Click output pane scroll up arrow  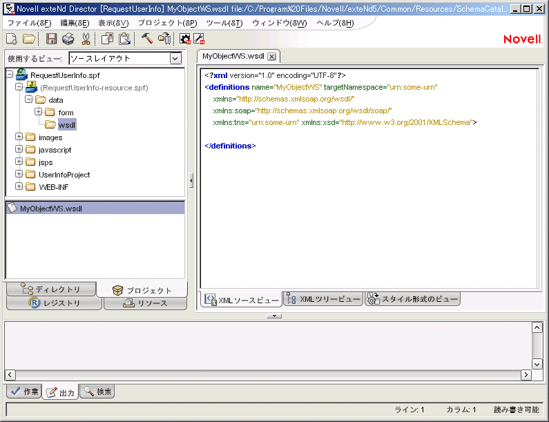click(537, 328)
